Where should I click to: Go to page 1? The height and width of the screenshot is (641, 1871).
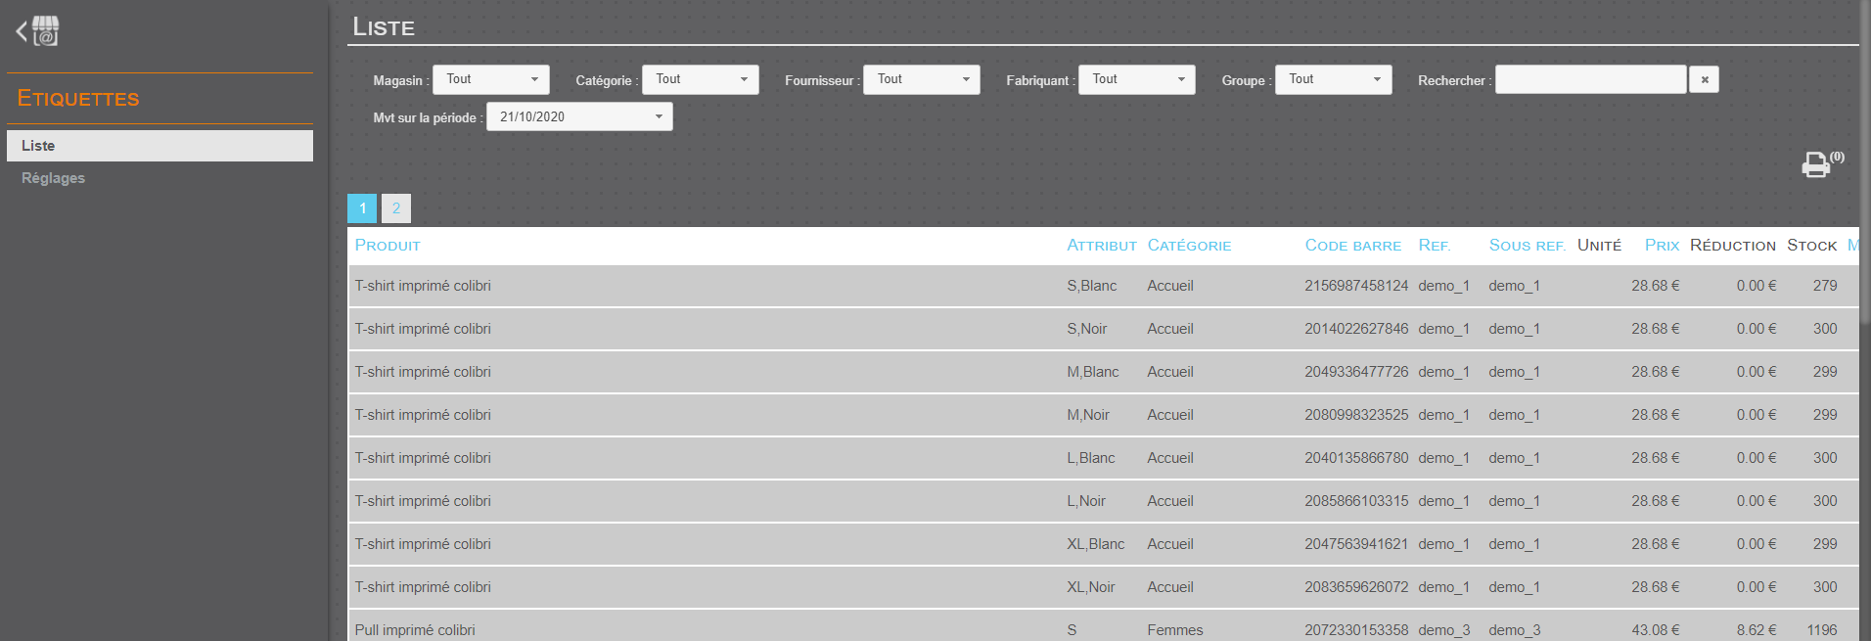tap(362, 208)
